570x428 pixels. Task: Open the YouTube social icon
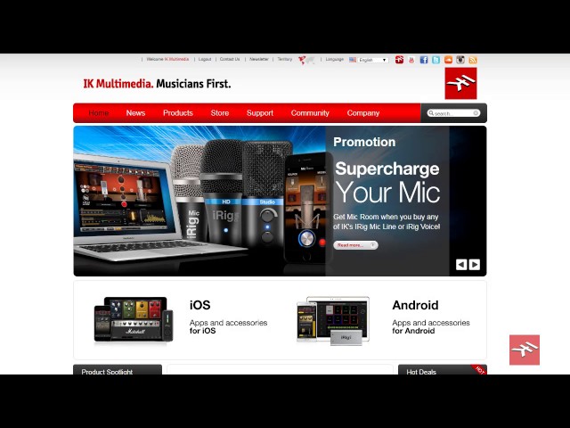coord(411,60)
